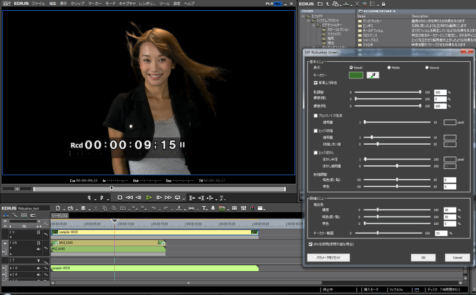
Task: Select the Result display radio button
Action: click(x=351, y=67)
